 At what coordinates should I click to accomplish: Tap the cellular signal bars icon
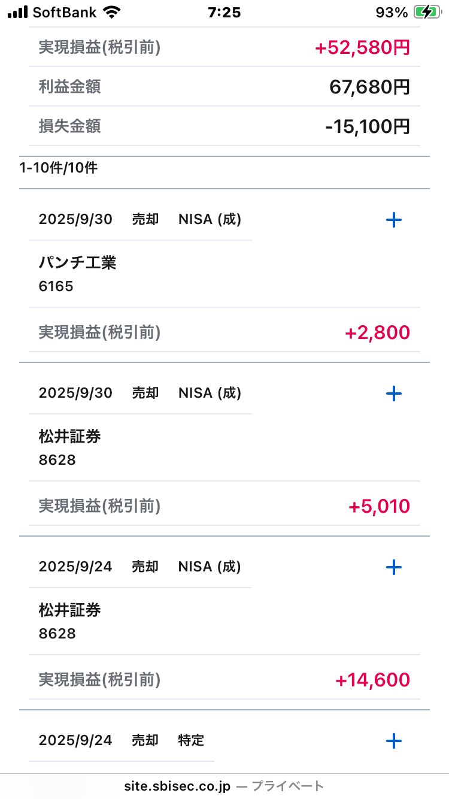pos(17,12)
